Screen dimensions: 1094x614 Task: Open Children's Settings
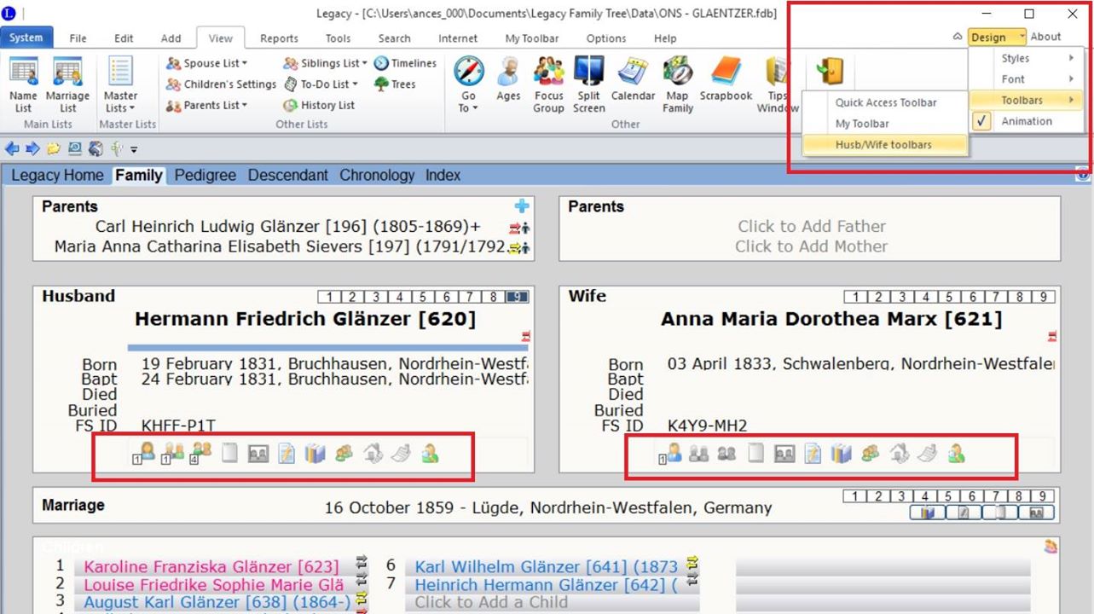tap(221, 84)
